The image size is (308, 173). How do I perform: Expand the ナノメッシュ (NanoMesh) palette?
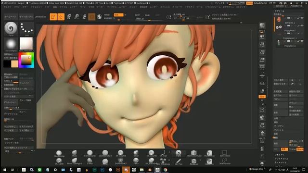click(280, 162)
